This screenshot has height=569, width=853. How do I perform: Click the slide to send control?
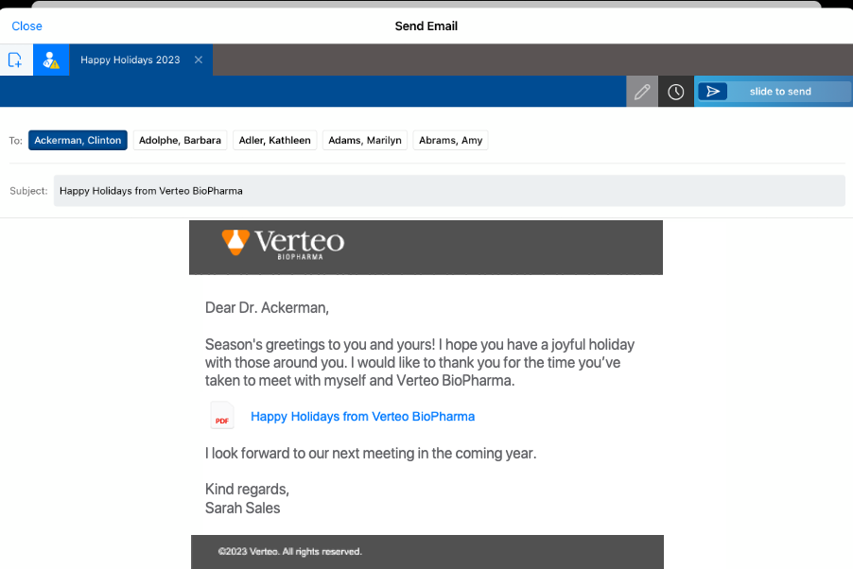coord(780,92)
